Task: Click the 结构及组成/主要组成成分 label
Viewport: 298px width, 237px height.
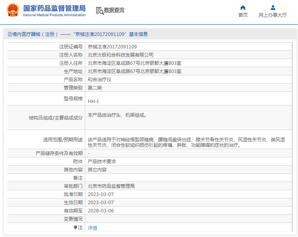Action: (56, 118)
